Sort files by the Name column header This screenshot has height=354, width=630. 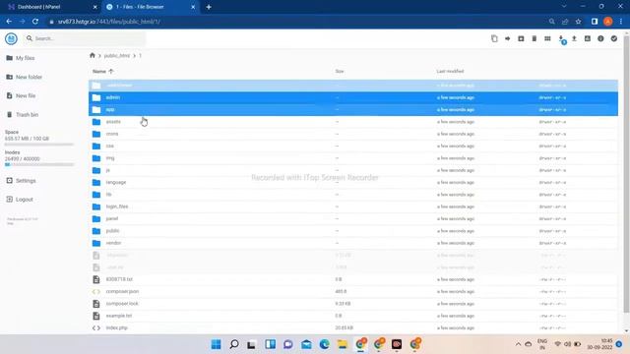click(102, 71)
